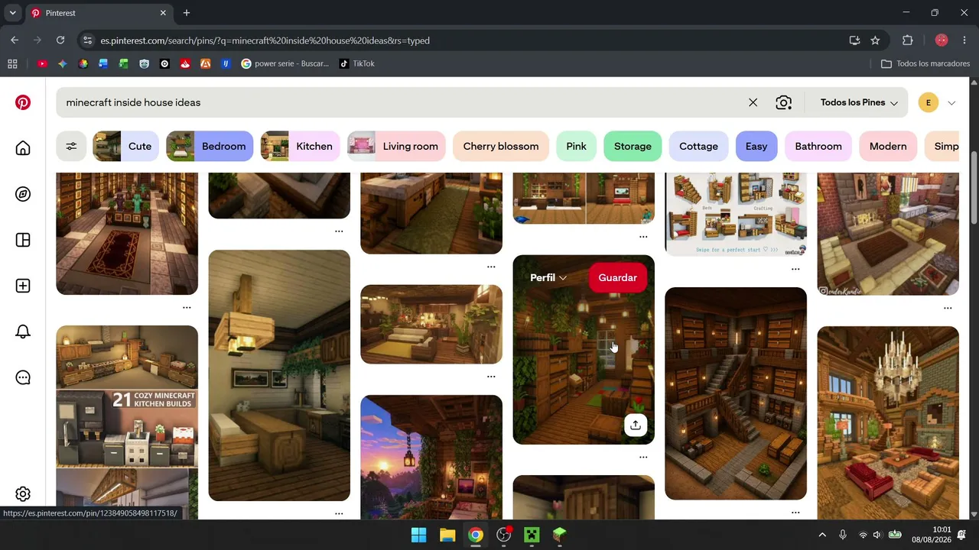Open File Explorer from the taskbar

point(447,535)
